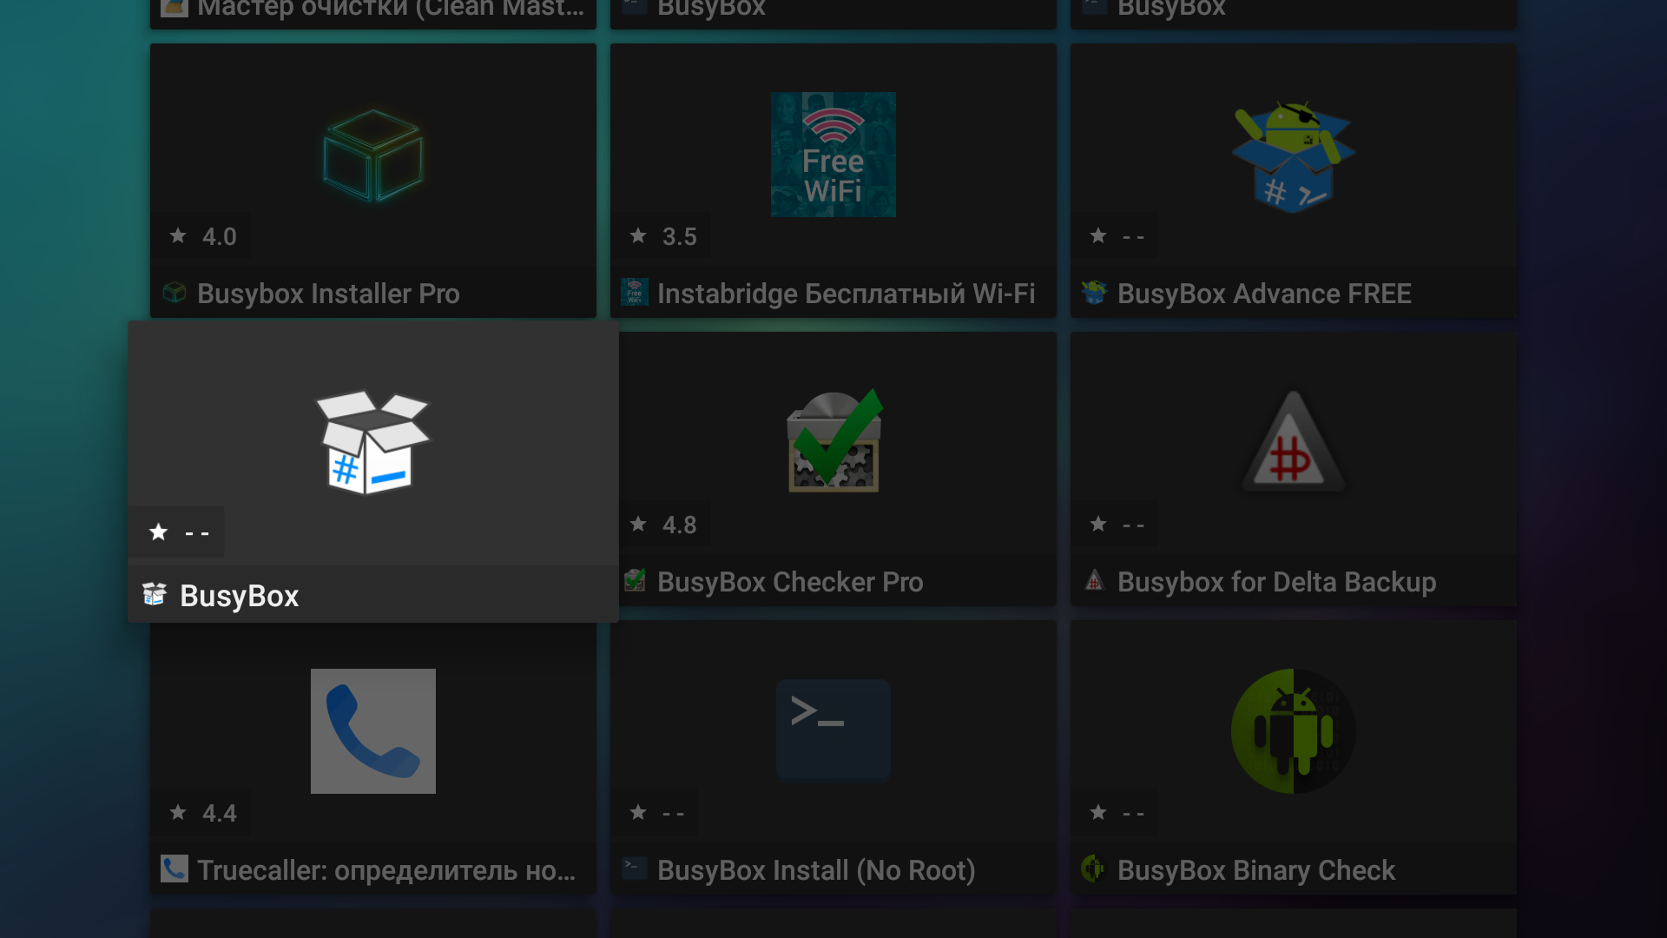Image resolution: width=1667 pixels, height=938 pixels.
Task: Click the Busybox Installer Pro title label
Action: coord(328,294)
